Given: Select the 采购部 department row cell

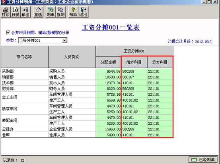Looking at the screenshot, I should point(25,71).
